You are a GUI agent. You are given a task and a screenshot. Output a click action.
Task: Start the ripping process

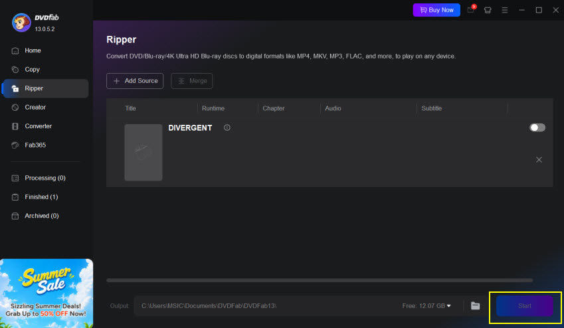[524, 305]
